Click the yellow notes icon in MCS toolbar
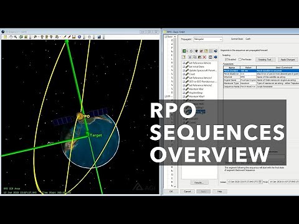299x224 pixels. coord(206,51)
